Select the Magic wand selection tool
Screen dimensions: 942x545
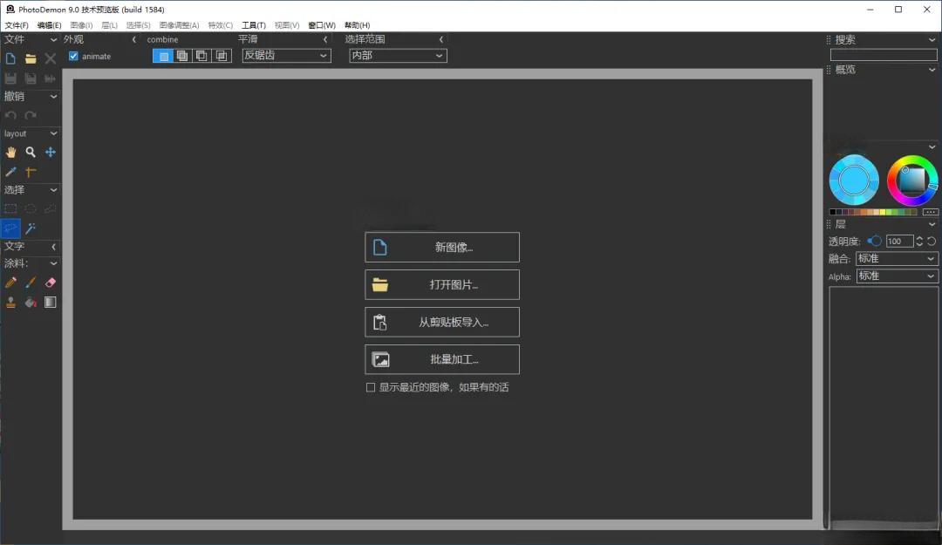tap(31, 228)
